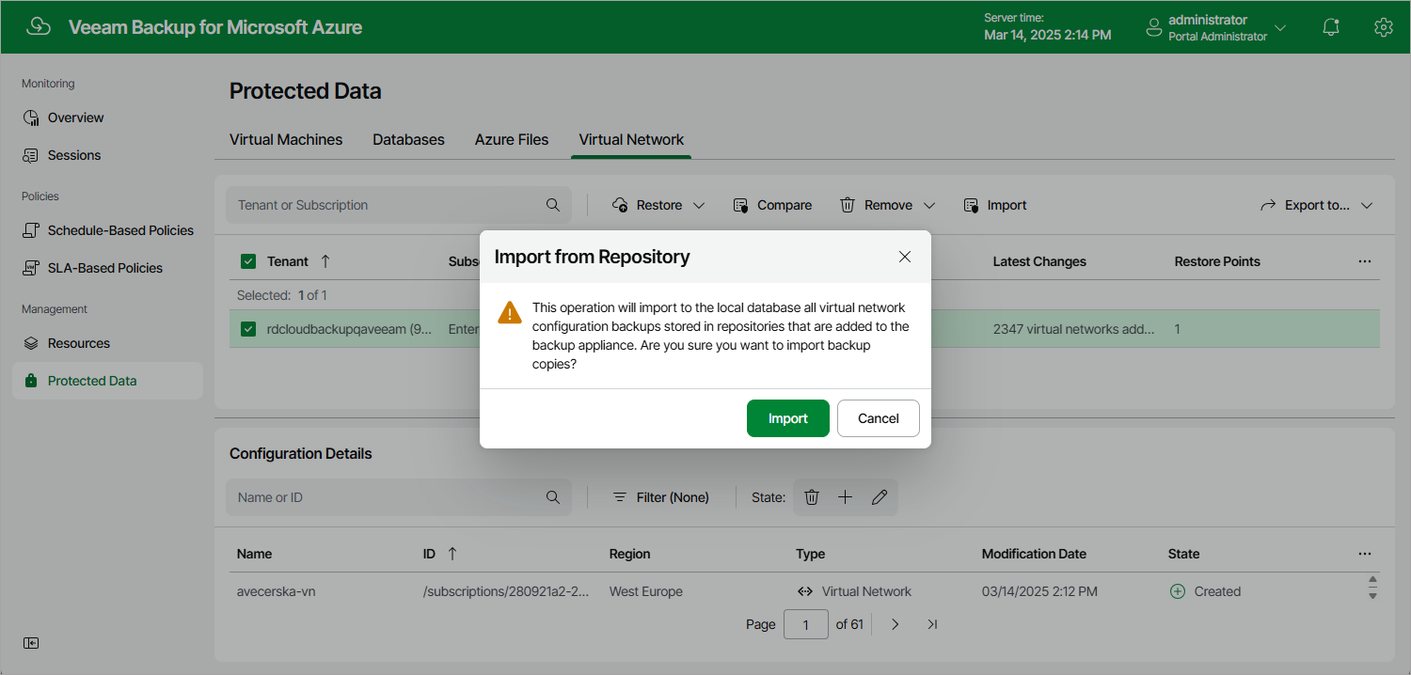The image size is (1411, 675).
Task: Click the Import toolbar icon
Action: click(x=972, y=205)
